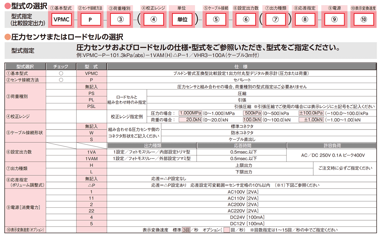
Task: Click the 型式選択 column header
Action: 25,67
